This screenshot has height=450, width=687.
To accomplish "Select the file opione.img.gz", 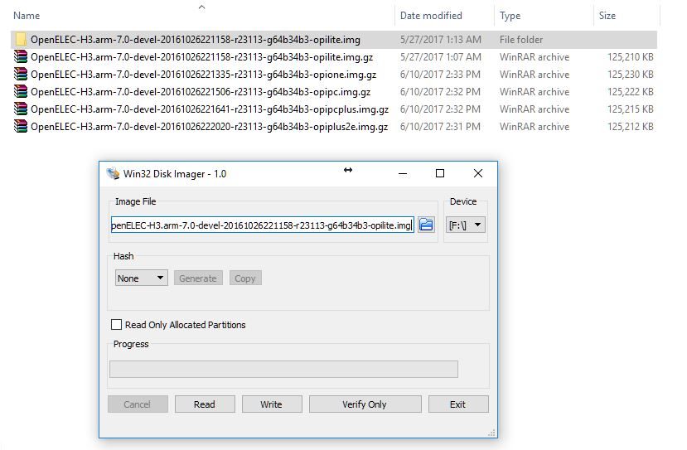I will point(203,75).
